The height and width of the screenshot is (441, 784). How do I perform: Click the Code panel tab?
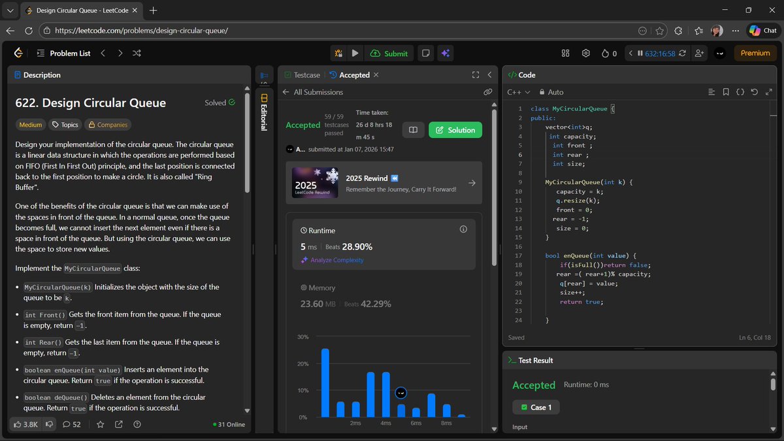[522, 75]
